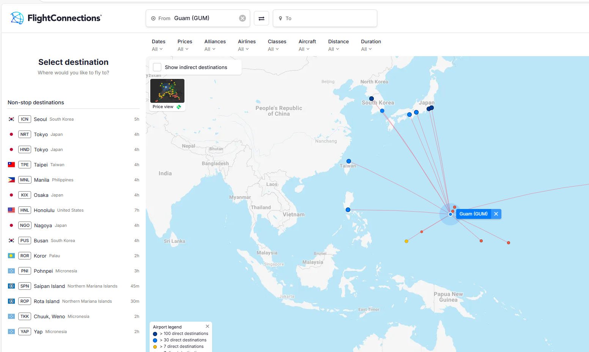This screenshot has width=589, height=352.
Task: Choose Saipan Island SPN destination
Action: (x=74, y=286)
